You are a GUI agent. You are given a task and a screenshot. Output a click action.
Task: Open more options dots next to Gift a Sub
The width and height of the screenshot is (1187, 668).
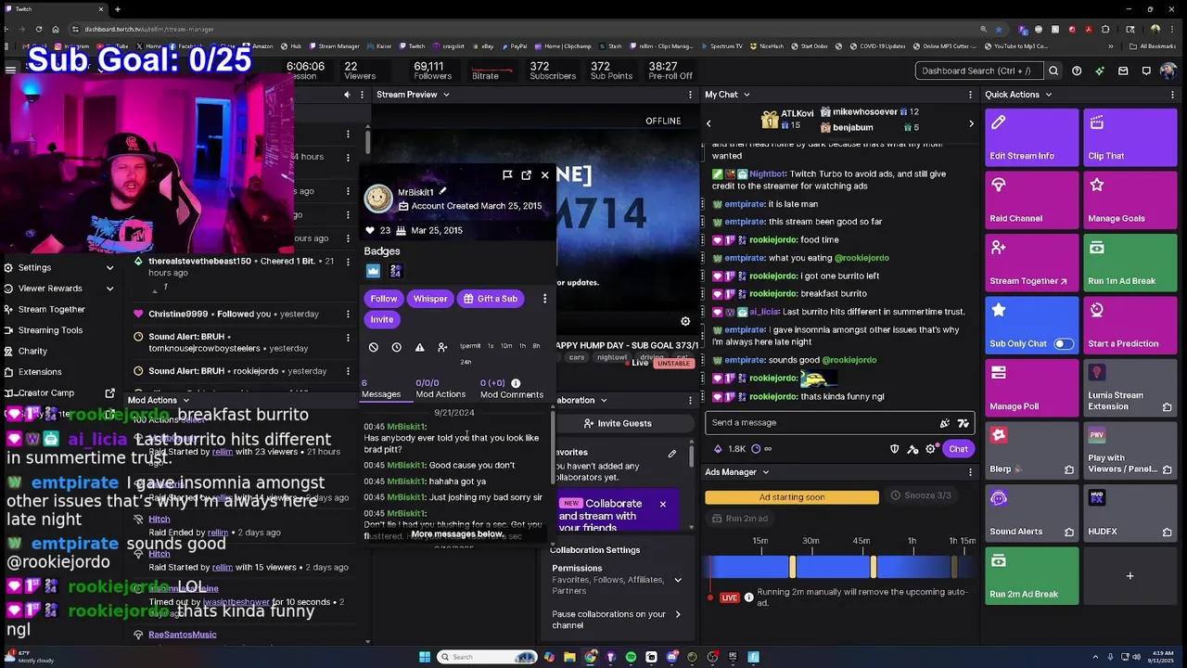coord(544,299)
